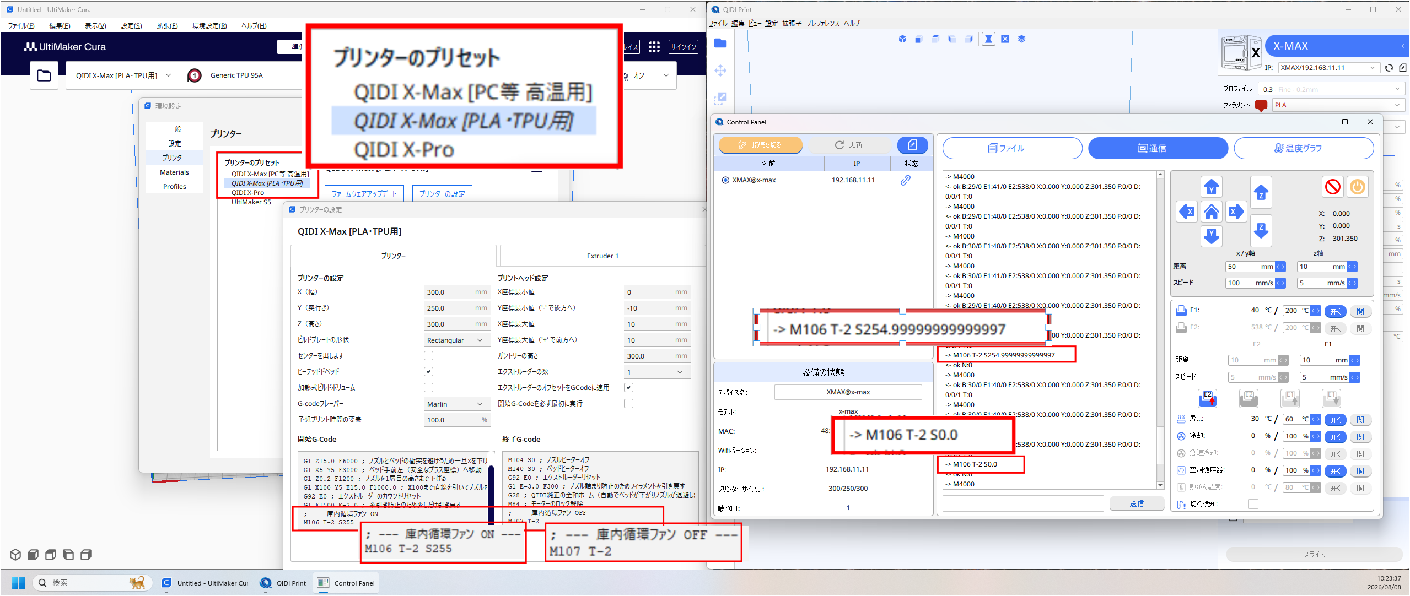Click the blue edit icon button in Control Panel
The image size is (1410, 596).
(912, 145)
